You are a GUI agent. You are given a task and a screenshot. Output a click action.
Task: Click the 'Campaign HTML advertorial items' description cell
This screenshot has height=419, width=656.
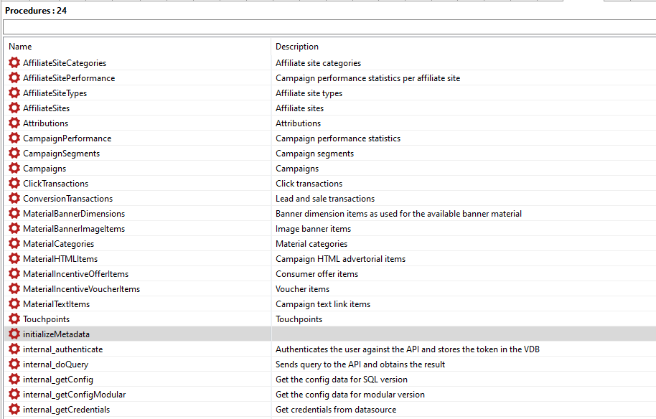340,259
